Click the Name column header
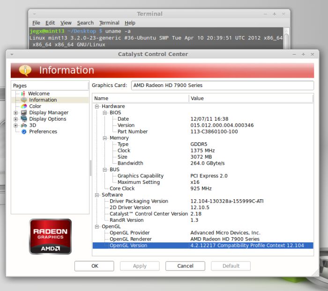Image resolution: width=328 pixels, height=291 pixels. coord(141,98)
